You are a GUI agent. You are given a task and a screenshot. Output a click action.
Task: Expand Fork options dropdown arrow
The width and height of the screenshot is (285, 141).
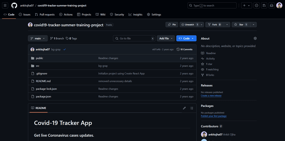click(x=227, y=24)
